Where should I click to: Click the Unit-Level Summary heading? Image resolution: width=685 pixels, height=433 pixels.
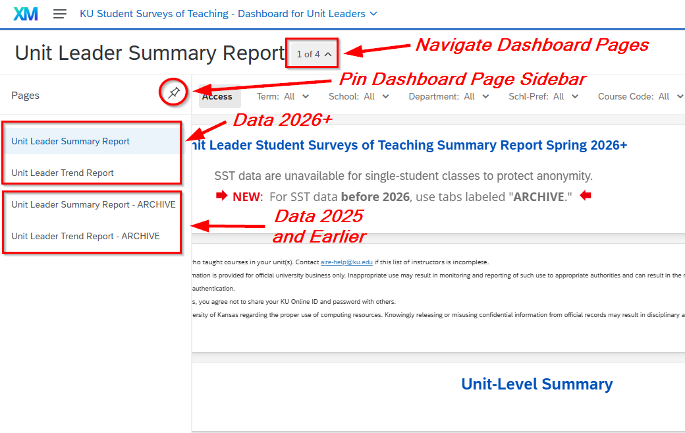click(x=537, y=384)
